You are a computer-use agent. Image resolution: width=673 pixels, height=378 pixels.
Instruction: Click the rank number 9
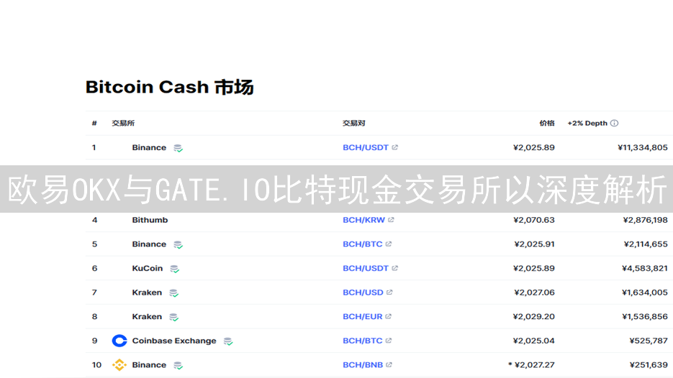[x=94, y=341]
